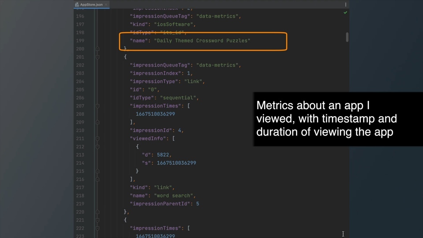
Task: Fold the array end marker at line 209
Action: (97, 122)
